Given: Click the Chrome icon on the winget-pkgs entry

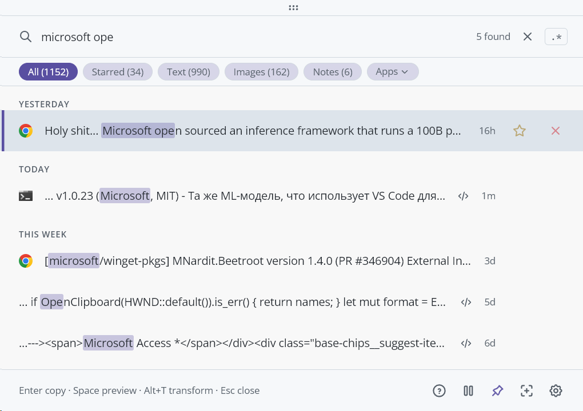Looking at the screenshot, I should click(25, 261).
